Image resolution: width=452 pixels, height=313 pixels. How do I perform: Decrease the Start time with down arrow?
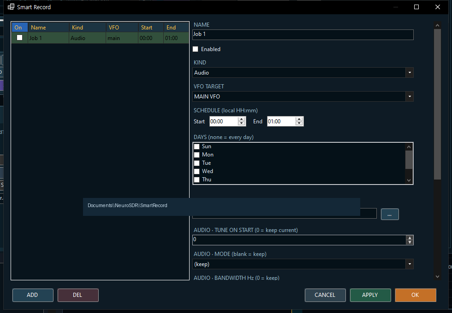pyautogui.click(x=242, y=123)
